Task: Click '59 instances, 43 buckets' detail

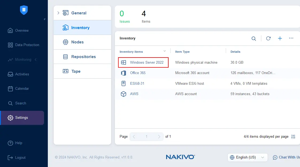Action: pos(250,94)
